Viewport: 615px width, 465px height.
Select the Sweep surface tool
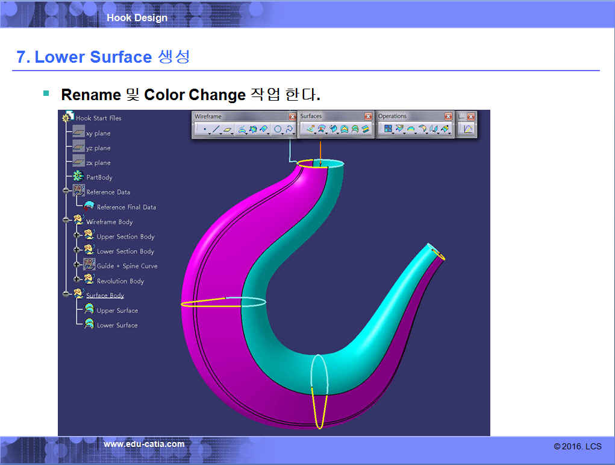click(x=333, y=129)
